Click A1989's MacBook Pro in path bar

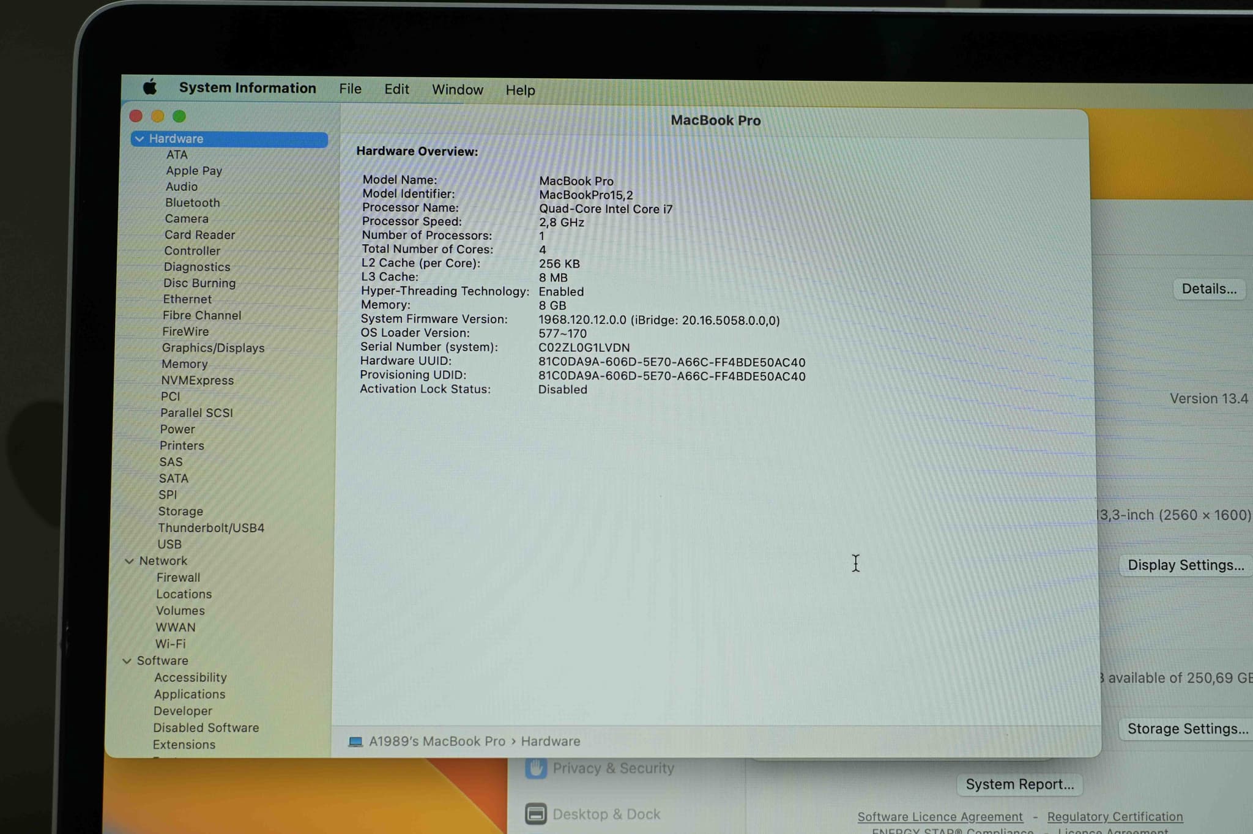pos(437,742)
